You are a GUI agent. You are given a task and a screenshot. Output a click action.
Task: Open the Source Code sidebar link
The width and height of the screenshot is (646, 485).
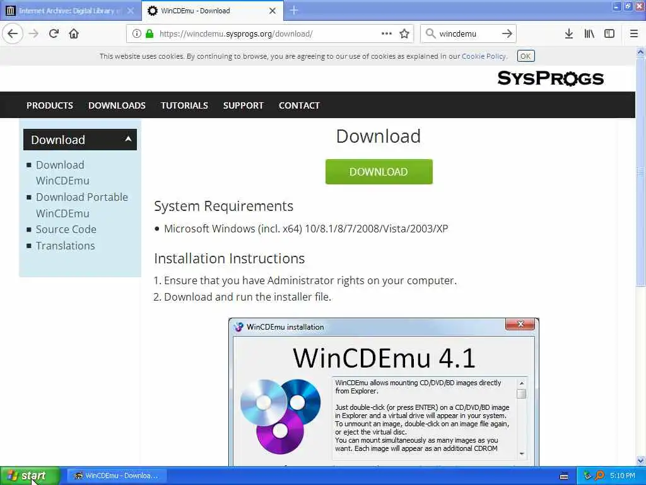66,229
